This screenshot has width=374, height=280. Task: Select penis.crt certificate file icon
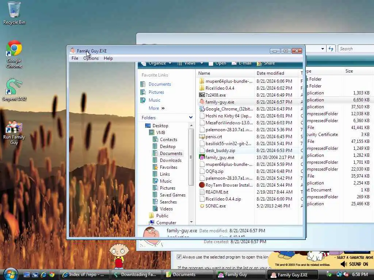[202, 137]
